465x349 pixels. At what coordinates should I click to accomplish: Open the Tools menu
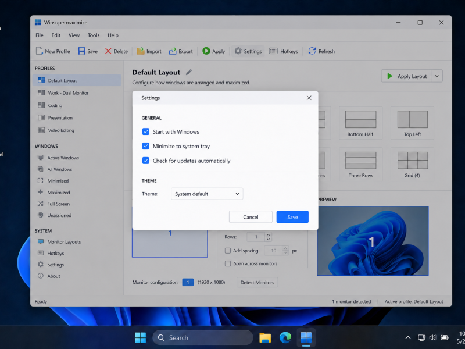click(94, 35)
